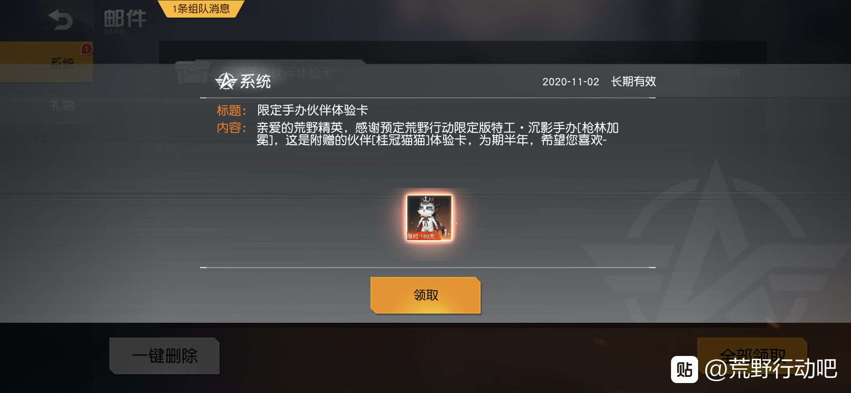Click the 限时180天 label on reward

[421, 236]
